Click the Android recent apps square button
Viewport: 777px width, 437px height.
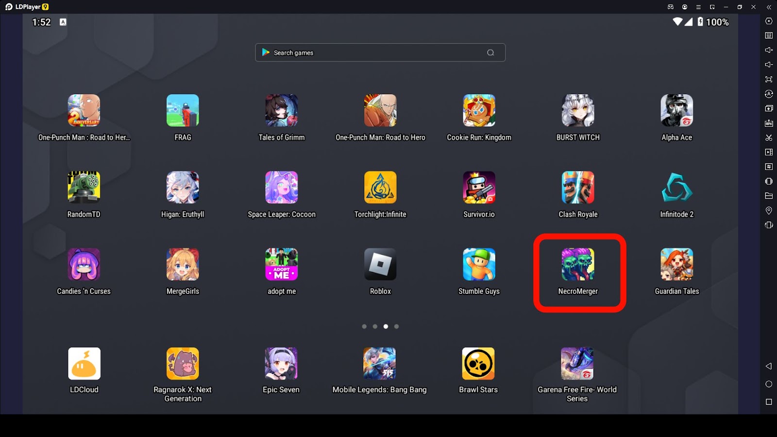click(769, 402)
